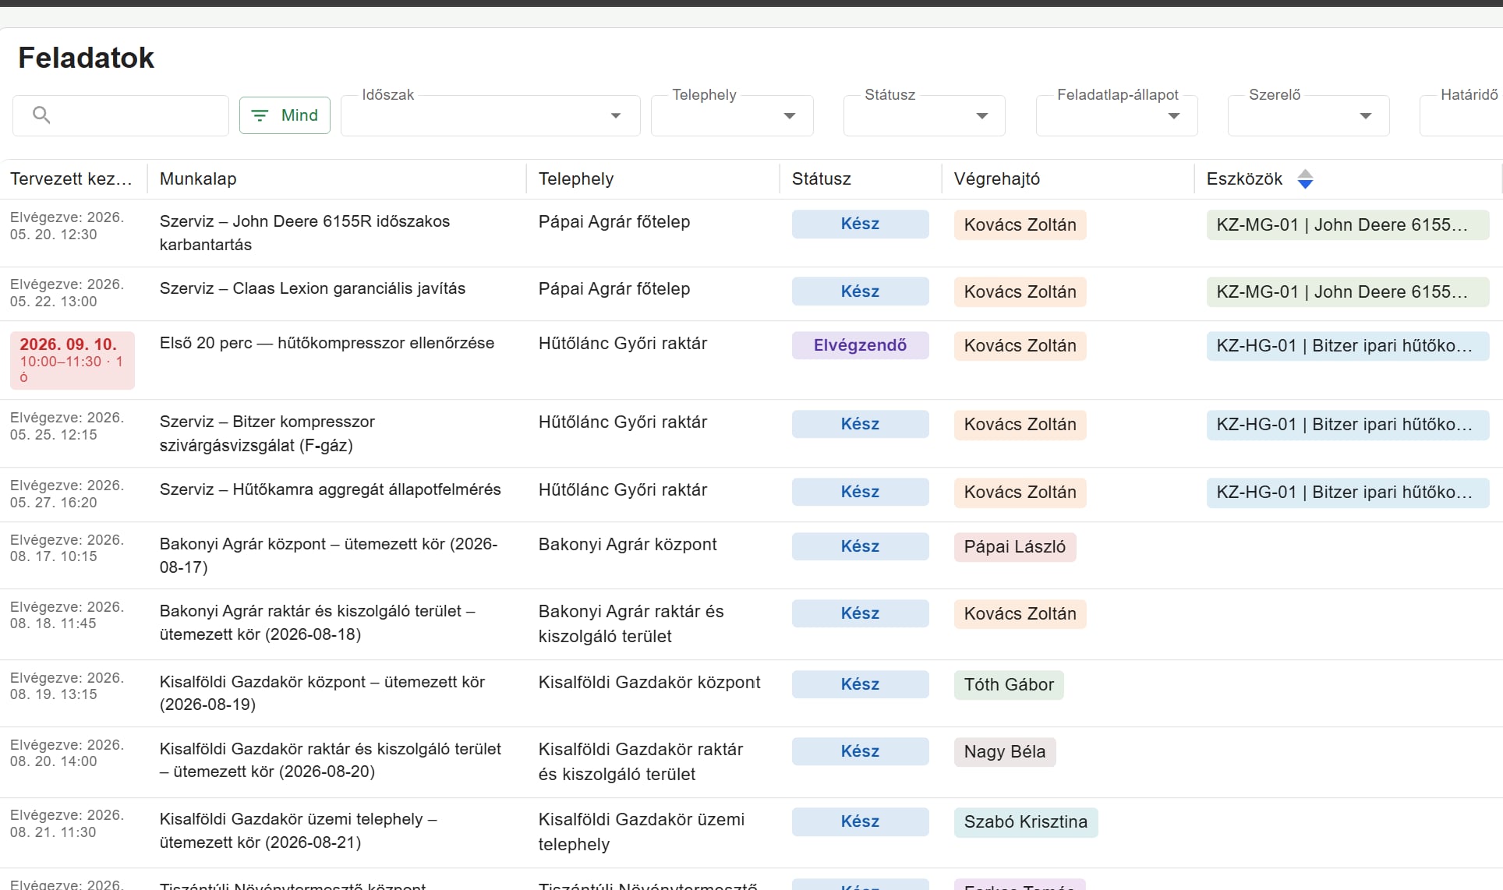Open the Szerelő filter dropdown
The width and height of the screenshot is (1503, 890).
coord(1308,115)
